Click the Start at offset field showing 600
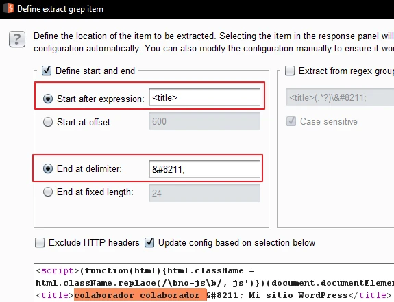The height and width of the screenshot is (302, 394). click(205, 121)
